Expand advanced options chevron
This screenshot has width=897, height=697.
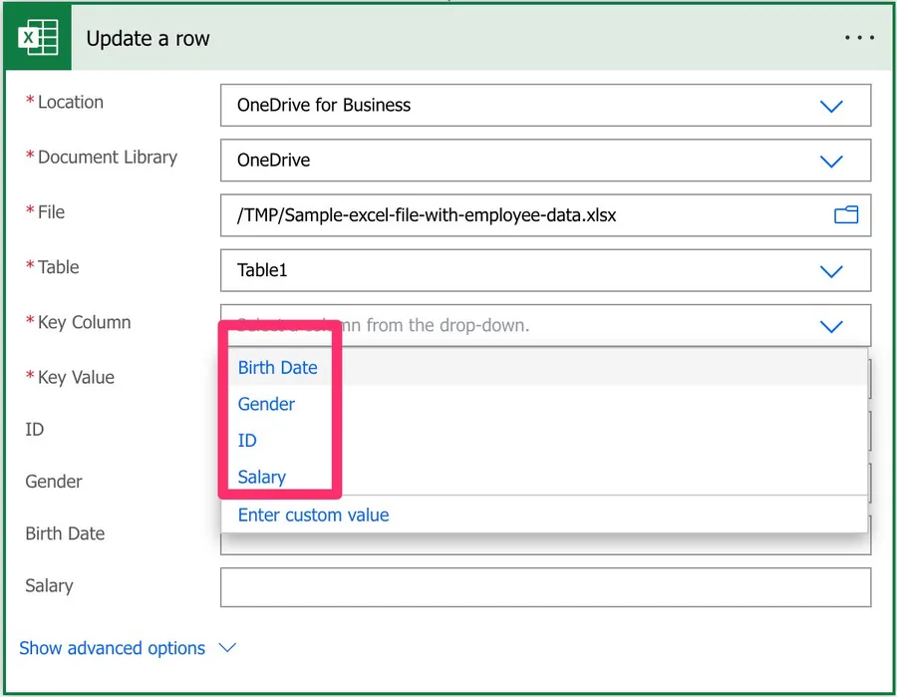coord(227,648)
